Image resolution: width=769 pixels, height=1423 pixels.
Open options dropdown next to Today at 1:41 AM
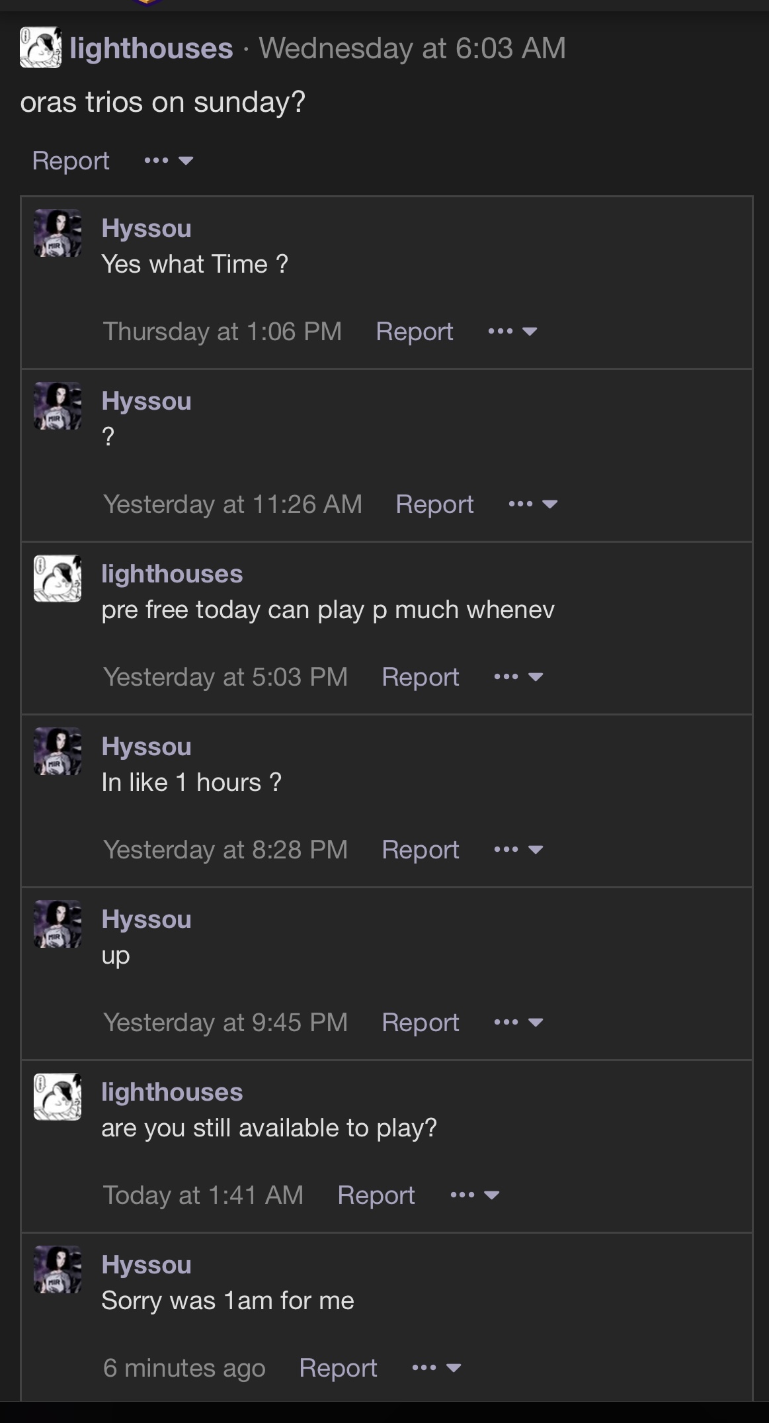[x=475, y=1195]
